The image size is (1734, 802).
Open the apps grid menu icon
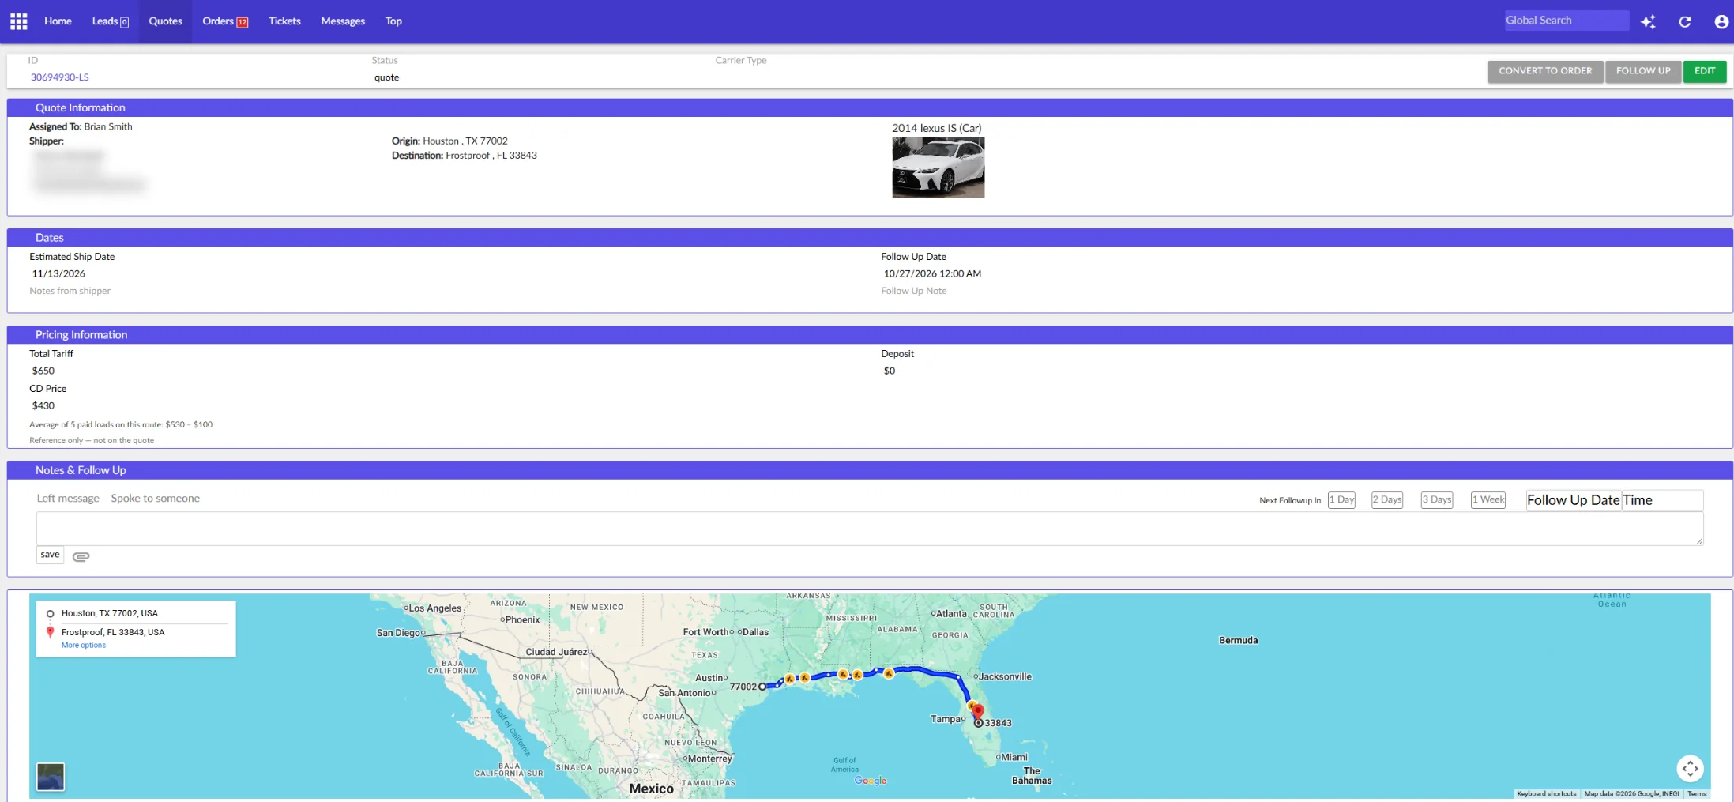pyautogui.click(x=19, y=21)
